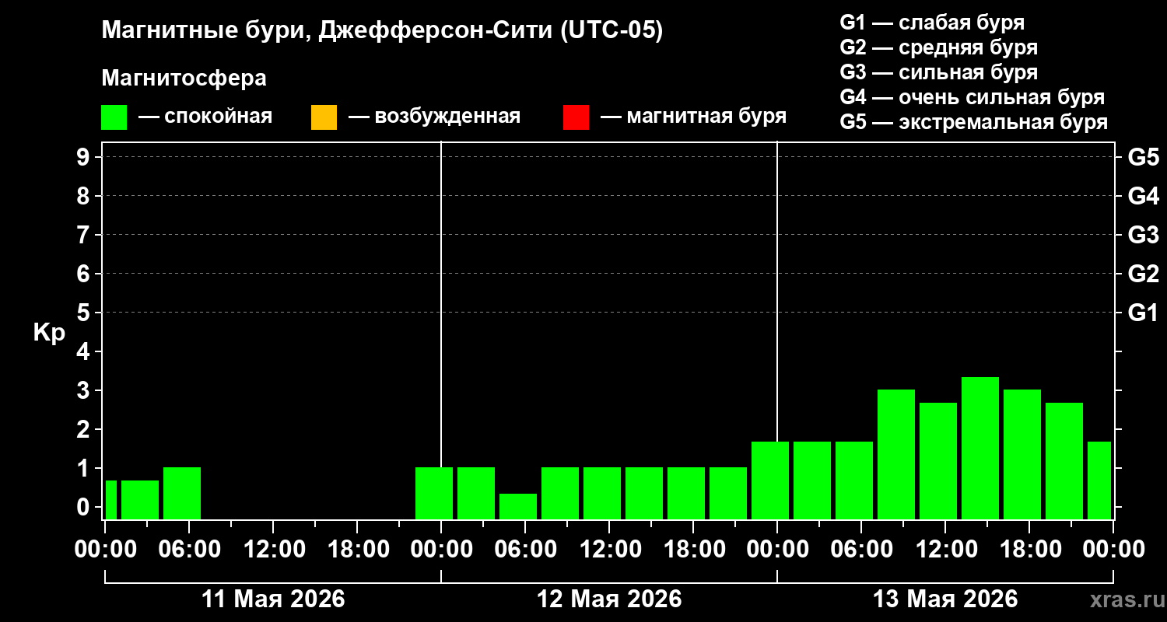The width and height of the screenshot is (1167, 622).
Task: Click the narrow first bar at 00:00 11 Мая
Action: point(111,499)
